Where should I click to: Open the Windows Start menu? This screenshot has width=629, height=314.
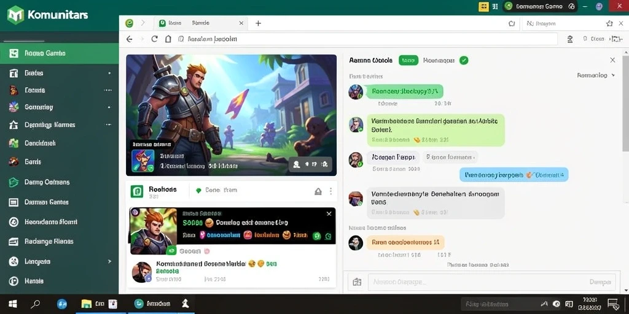13,304
